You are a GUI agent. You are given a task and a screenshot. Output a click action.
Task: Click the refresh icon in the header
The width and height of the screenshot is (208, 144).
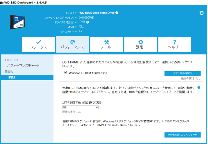click(202, 13)
